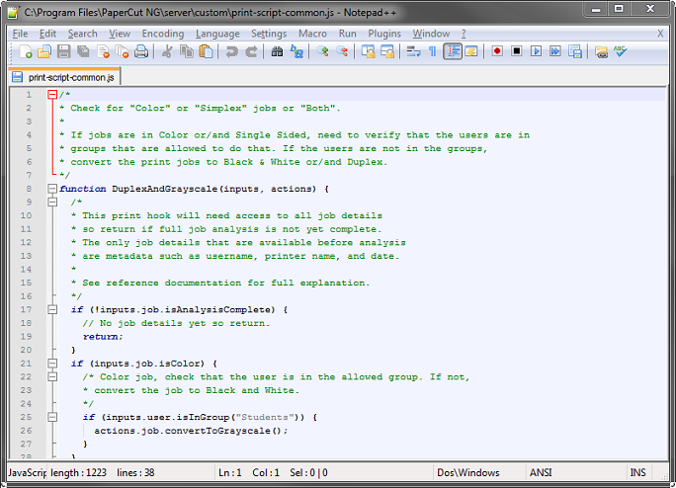Open the Language menu
676x488 pixels.
coord(217,34)
